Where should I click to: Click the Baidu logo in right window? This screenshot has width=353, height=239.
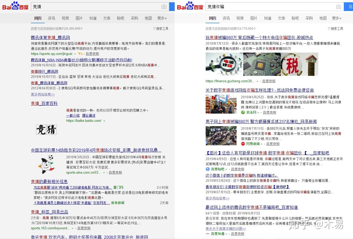190,6
